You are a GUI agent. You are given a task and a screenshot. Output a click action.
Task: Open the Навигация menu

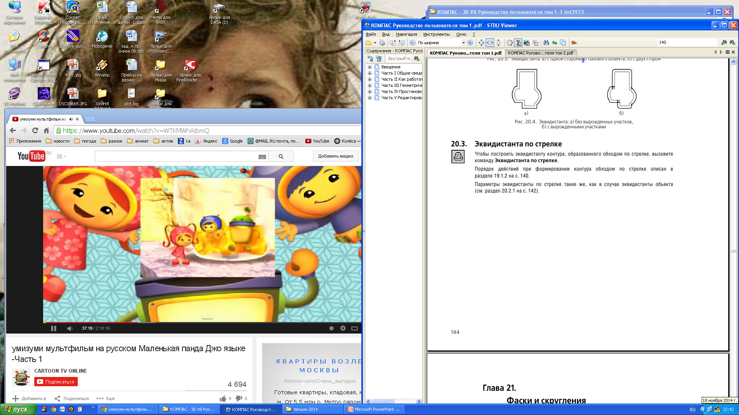point(406,34)
